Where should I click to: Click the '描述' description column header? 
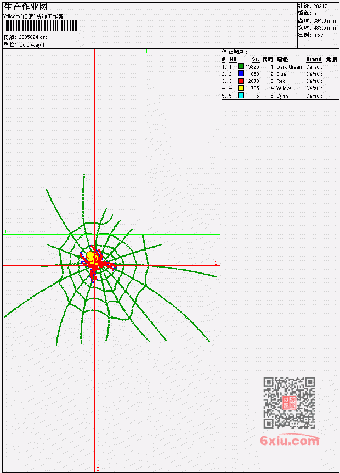(x=282, y=59)
